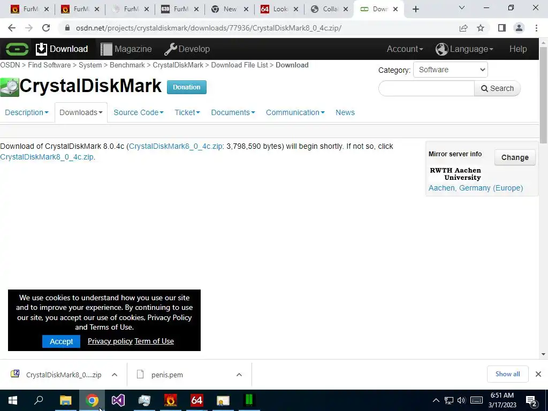Click the lock icon in address bar

click(x=67, y=28)
